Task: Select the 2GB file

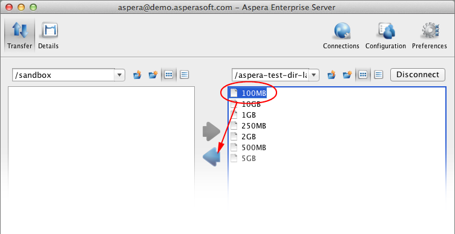Action: (243, 137)
